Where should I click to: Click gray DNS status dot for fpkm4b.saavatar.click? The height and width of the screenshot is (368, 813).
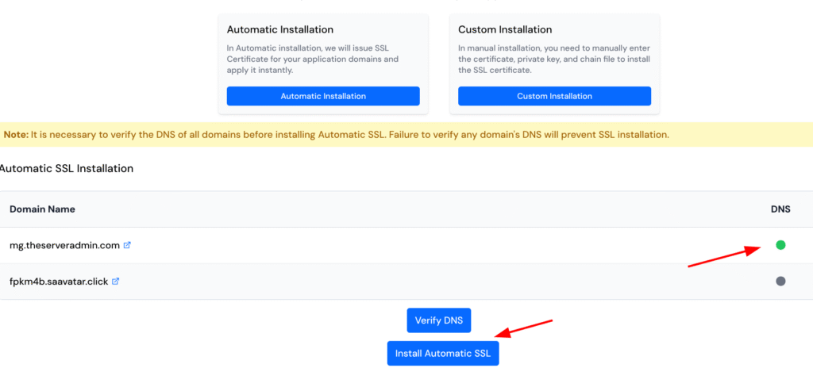pyautogui.click(x=780, y=281)
